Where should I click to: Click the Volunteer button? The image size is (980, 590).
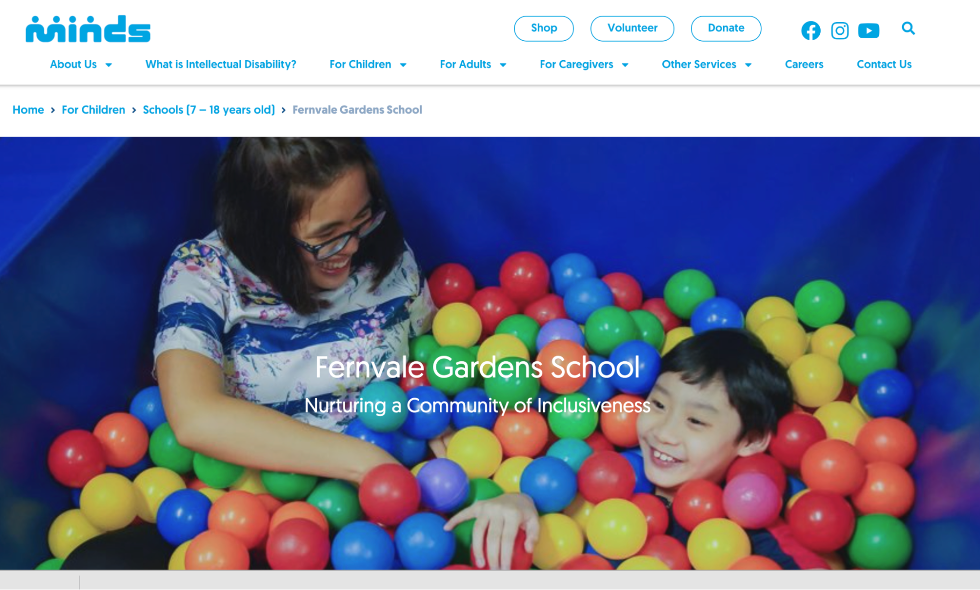click(x=632, y=28)
